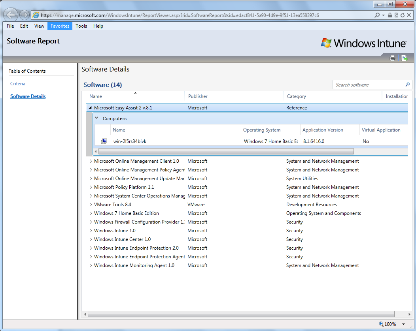This screenshot has width=416, height=331.
Task: Collapse the Microsoft Easy Assist 2 v.8.1 row
Action: click(x=90, y=107)
